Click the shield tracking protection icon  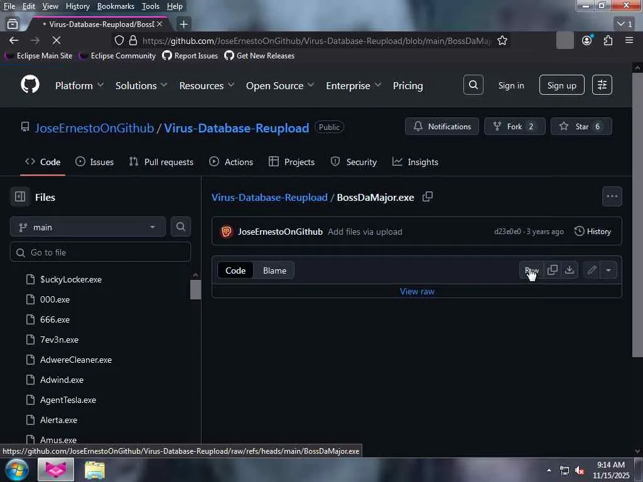click(x=119, y=41)
